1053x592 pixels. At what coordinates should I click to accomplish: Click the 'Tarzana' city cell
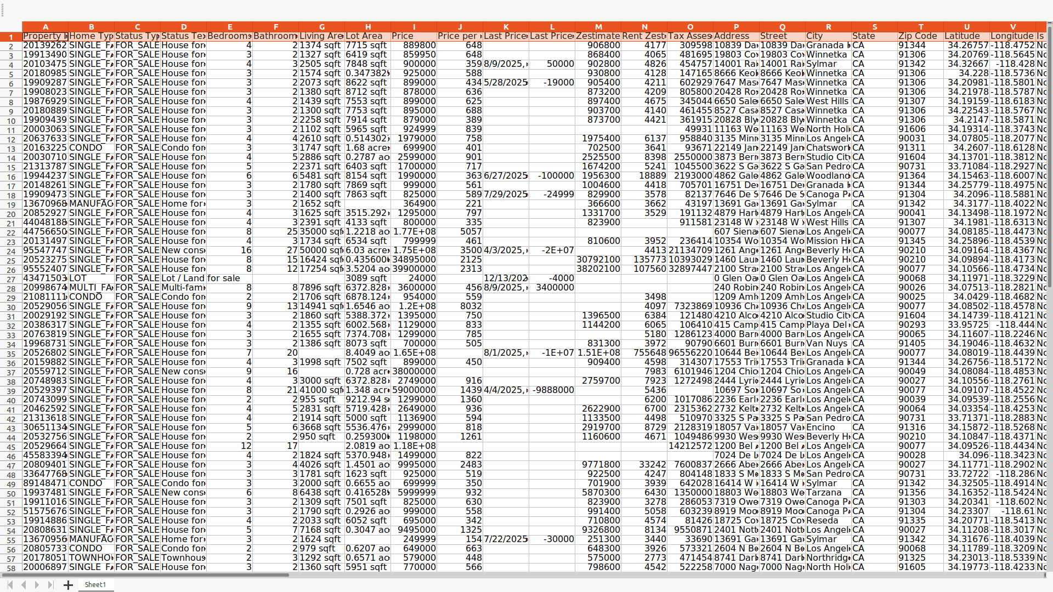click(829, 493)
